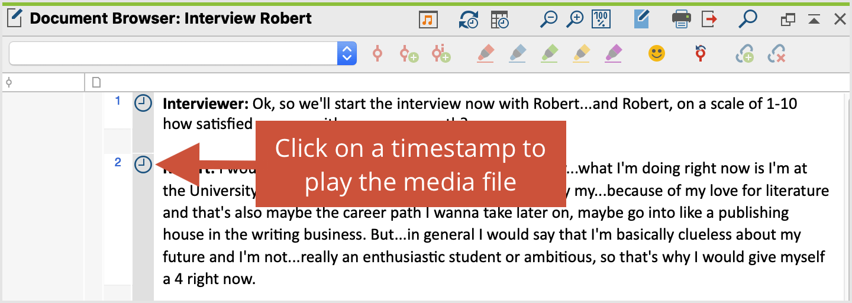Click into the code quick list field
The width and height of the screenshot is (852, 303).
coord(173,53)
